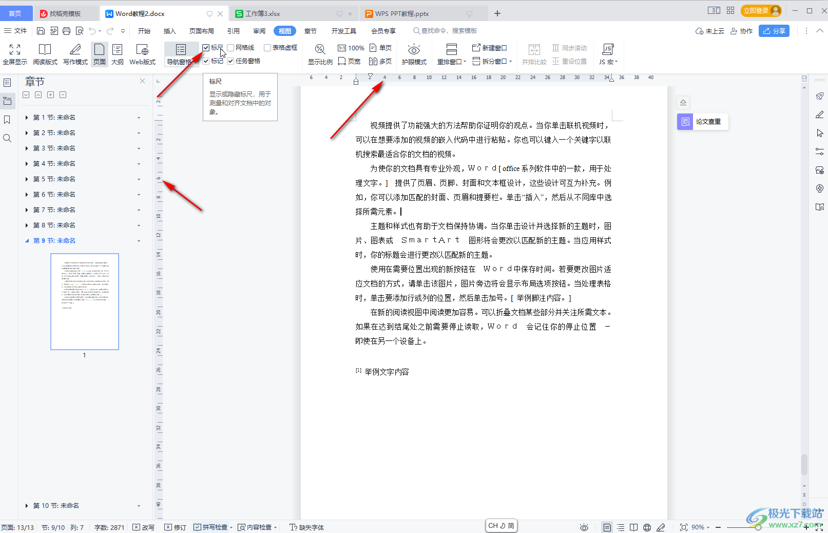Click the select arrow tool in right sidebar
The image size is (828, 533).
[x=820, y=133]
